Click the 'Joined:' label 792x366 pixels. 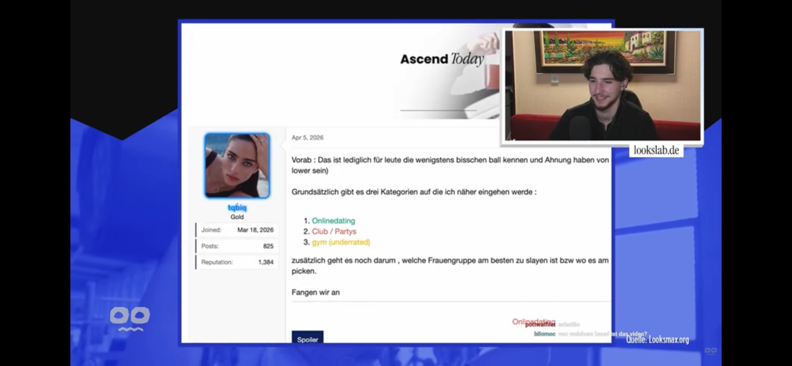pyautogui.click(x=211, y=230)
